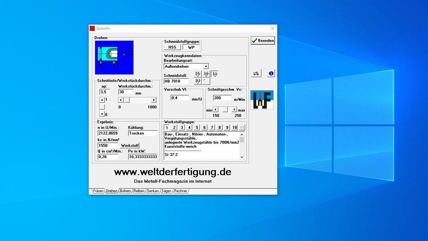Click the Werkstückdurchm. value field

(126, 92)
